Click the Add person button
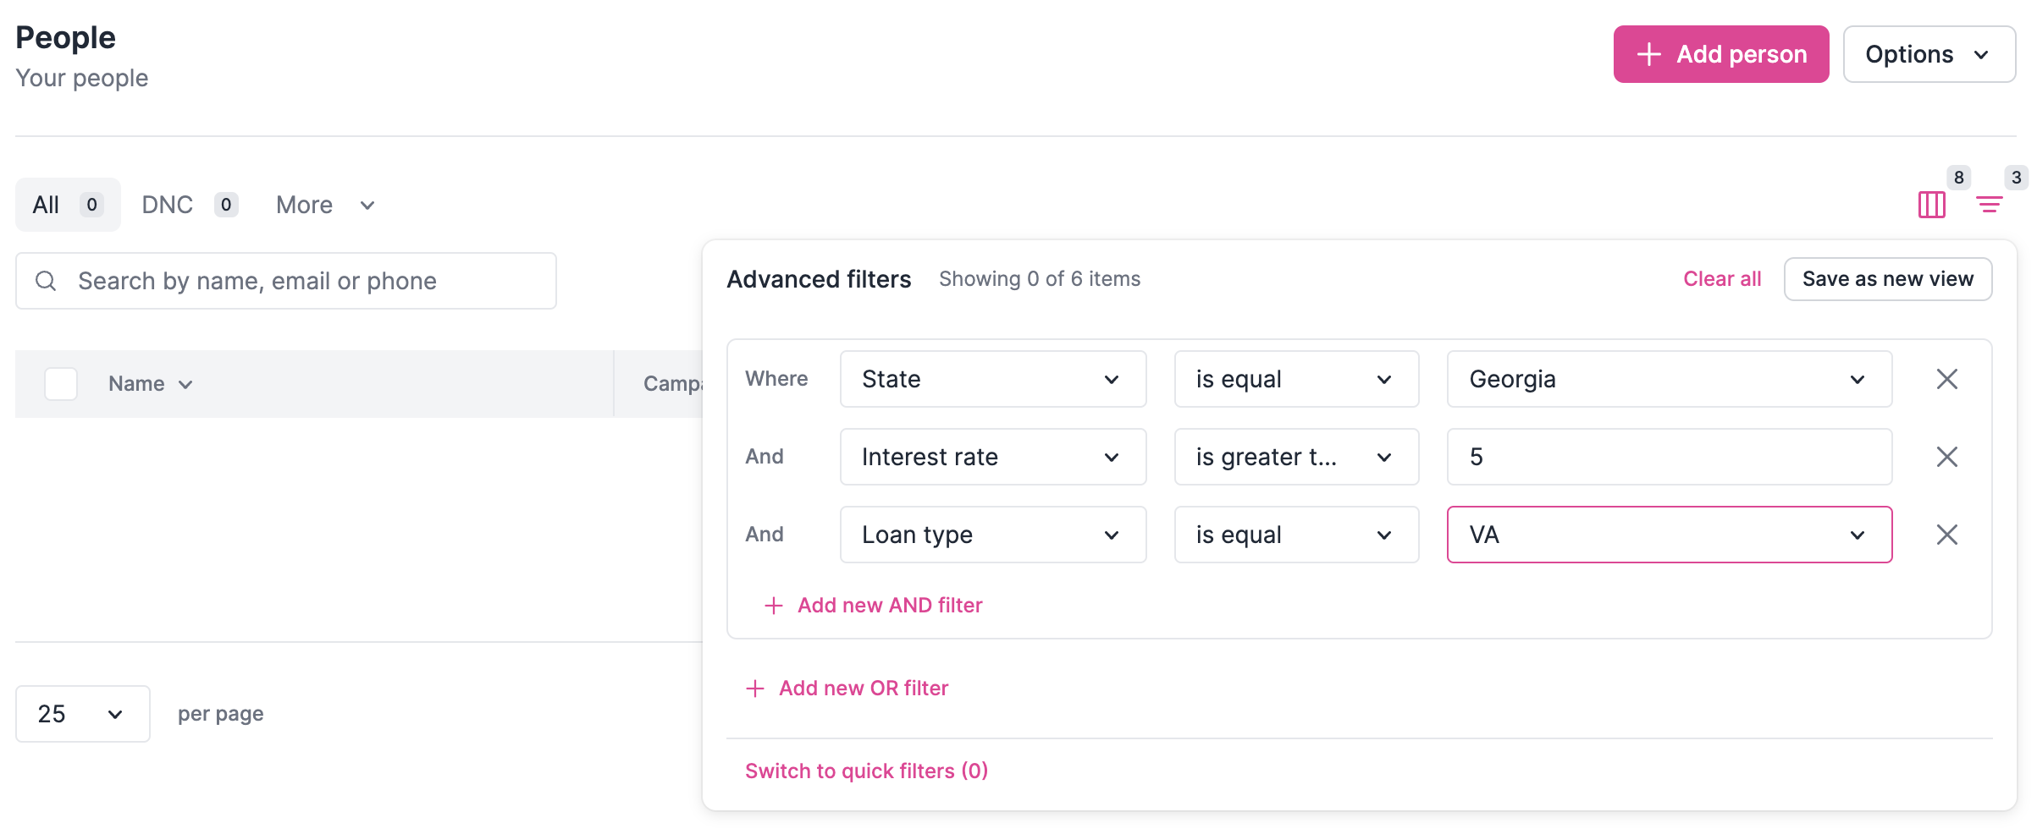Image resolution: width=2037 pixels, height=834 pixels. click(1720, 54)
